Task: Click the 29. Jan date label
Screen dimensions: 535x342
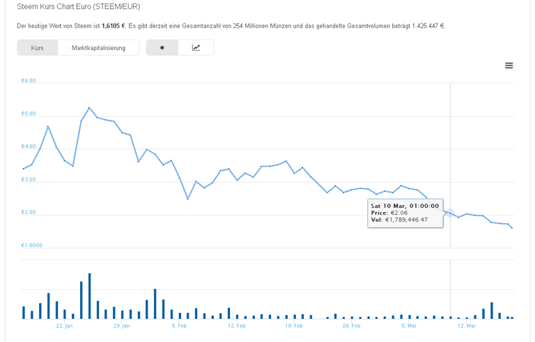Action: (122, 325)
